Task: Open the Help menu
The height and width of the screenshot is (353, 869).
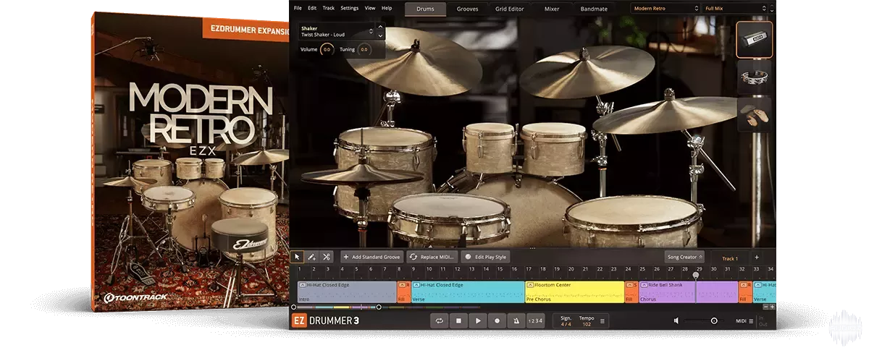Action: click(387, 8)
